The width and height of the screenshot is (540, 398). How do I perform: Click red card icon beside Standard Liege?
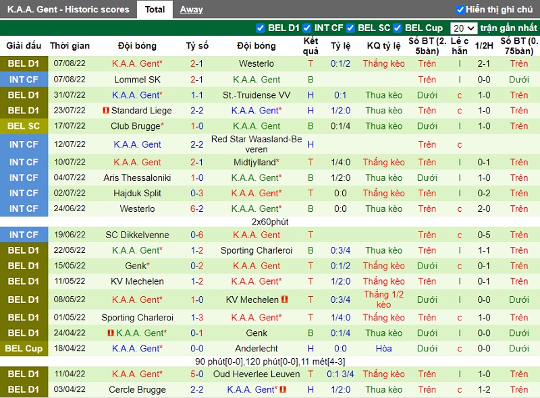(x=106, y=111)
